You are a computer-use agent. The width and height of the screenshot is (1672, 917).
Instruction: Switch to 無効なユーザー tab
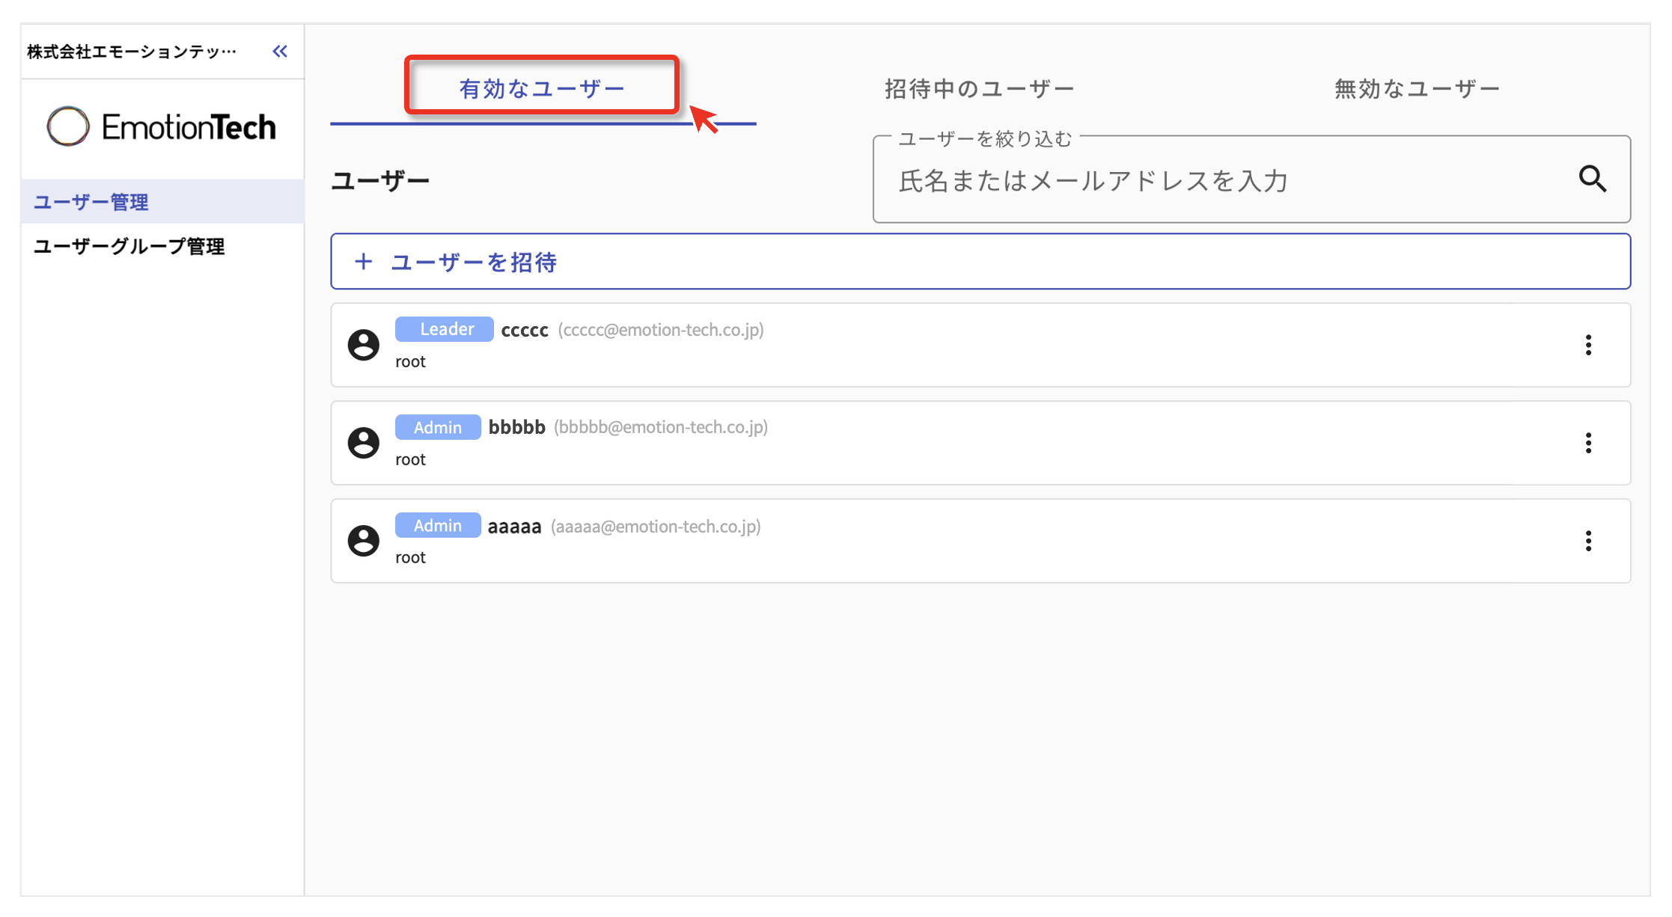point(1417,89)
